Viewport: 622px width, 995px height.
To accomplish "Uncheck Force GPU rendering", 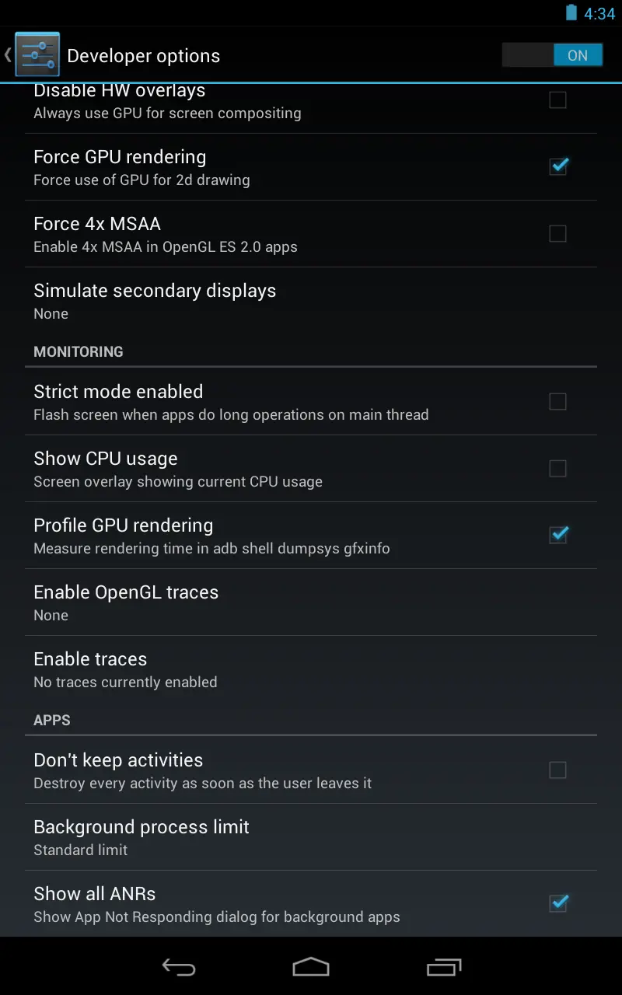I will (x=557, y=166).
